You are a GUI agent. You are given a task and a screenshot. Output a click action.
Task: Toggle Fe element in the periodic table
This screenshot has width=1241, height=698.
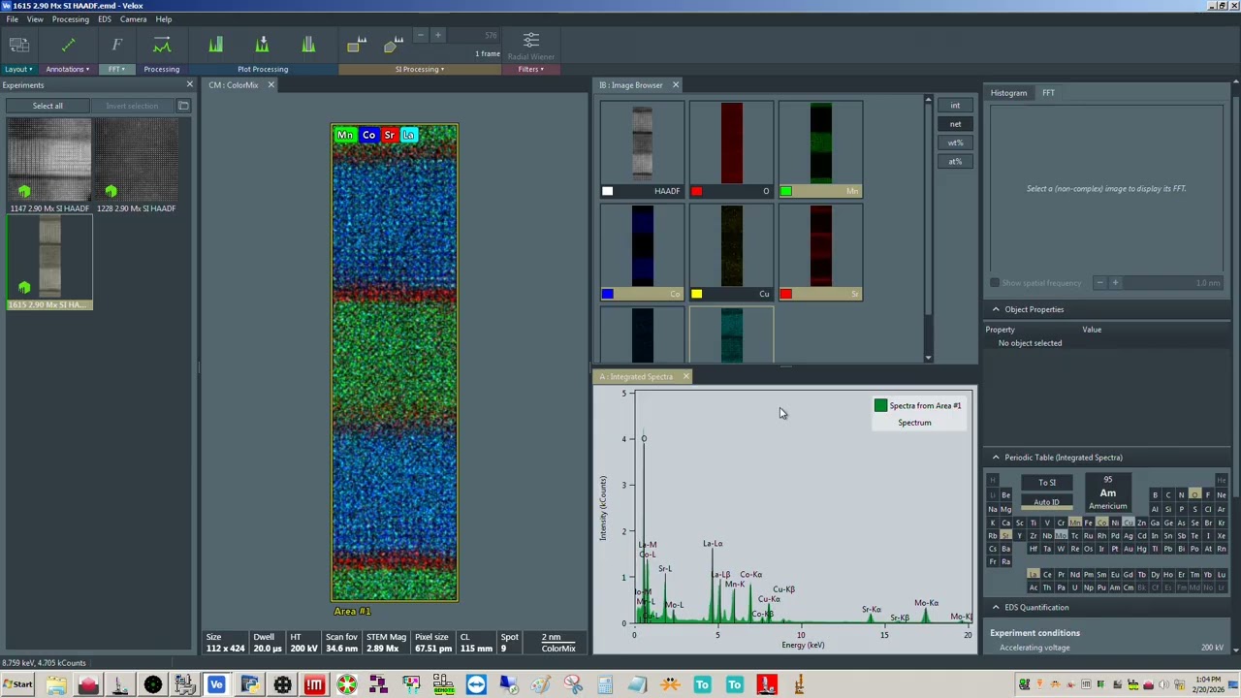click(1088, 523)
